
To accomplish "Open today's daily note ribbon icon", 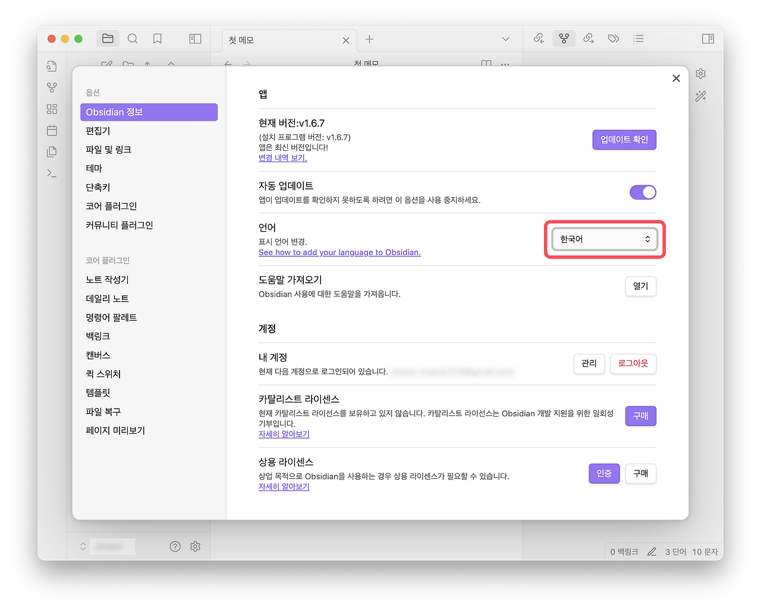I will coord(52,131).
